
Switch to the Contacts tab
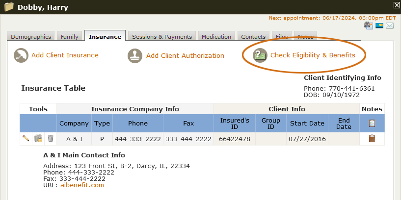click(253, 37)
